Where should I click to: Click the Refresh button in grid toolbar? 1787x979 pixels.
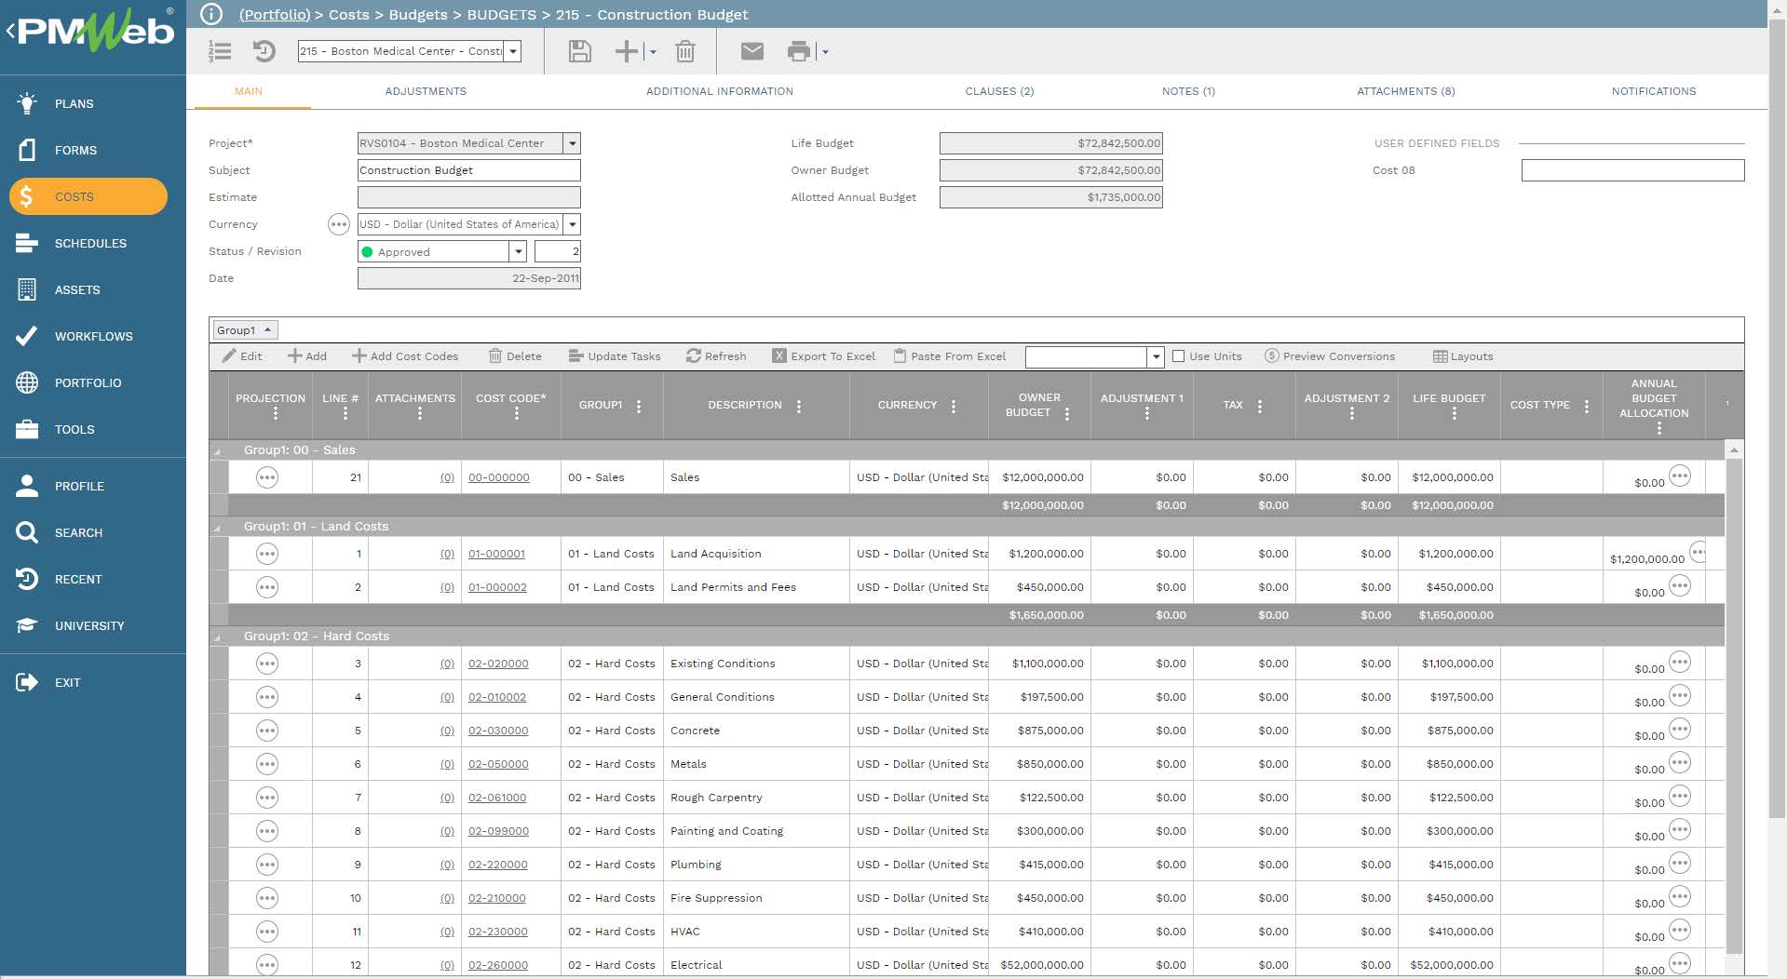(x=716, y=356)
